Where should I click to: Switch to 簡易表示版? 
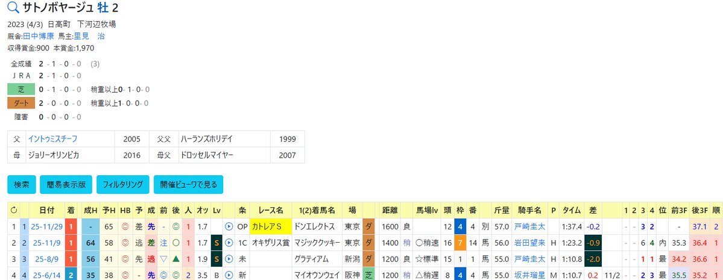[66, 184]
